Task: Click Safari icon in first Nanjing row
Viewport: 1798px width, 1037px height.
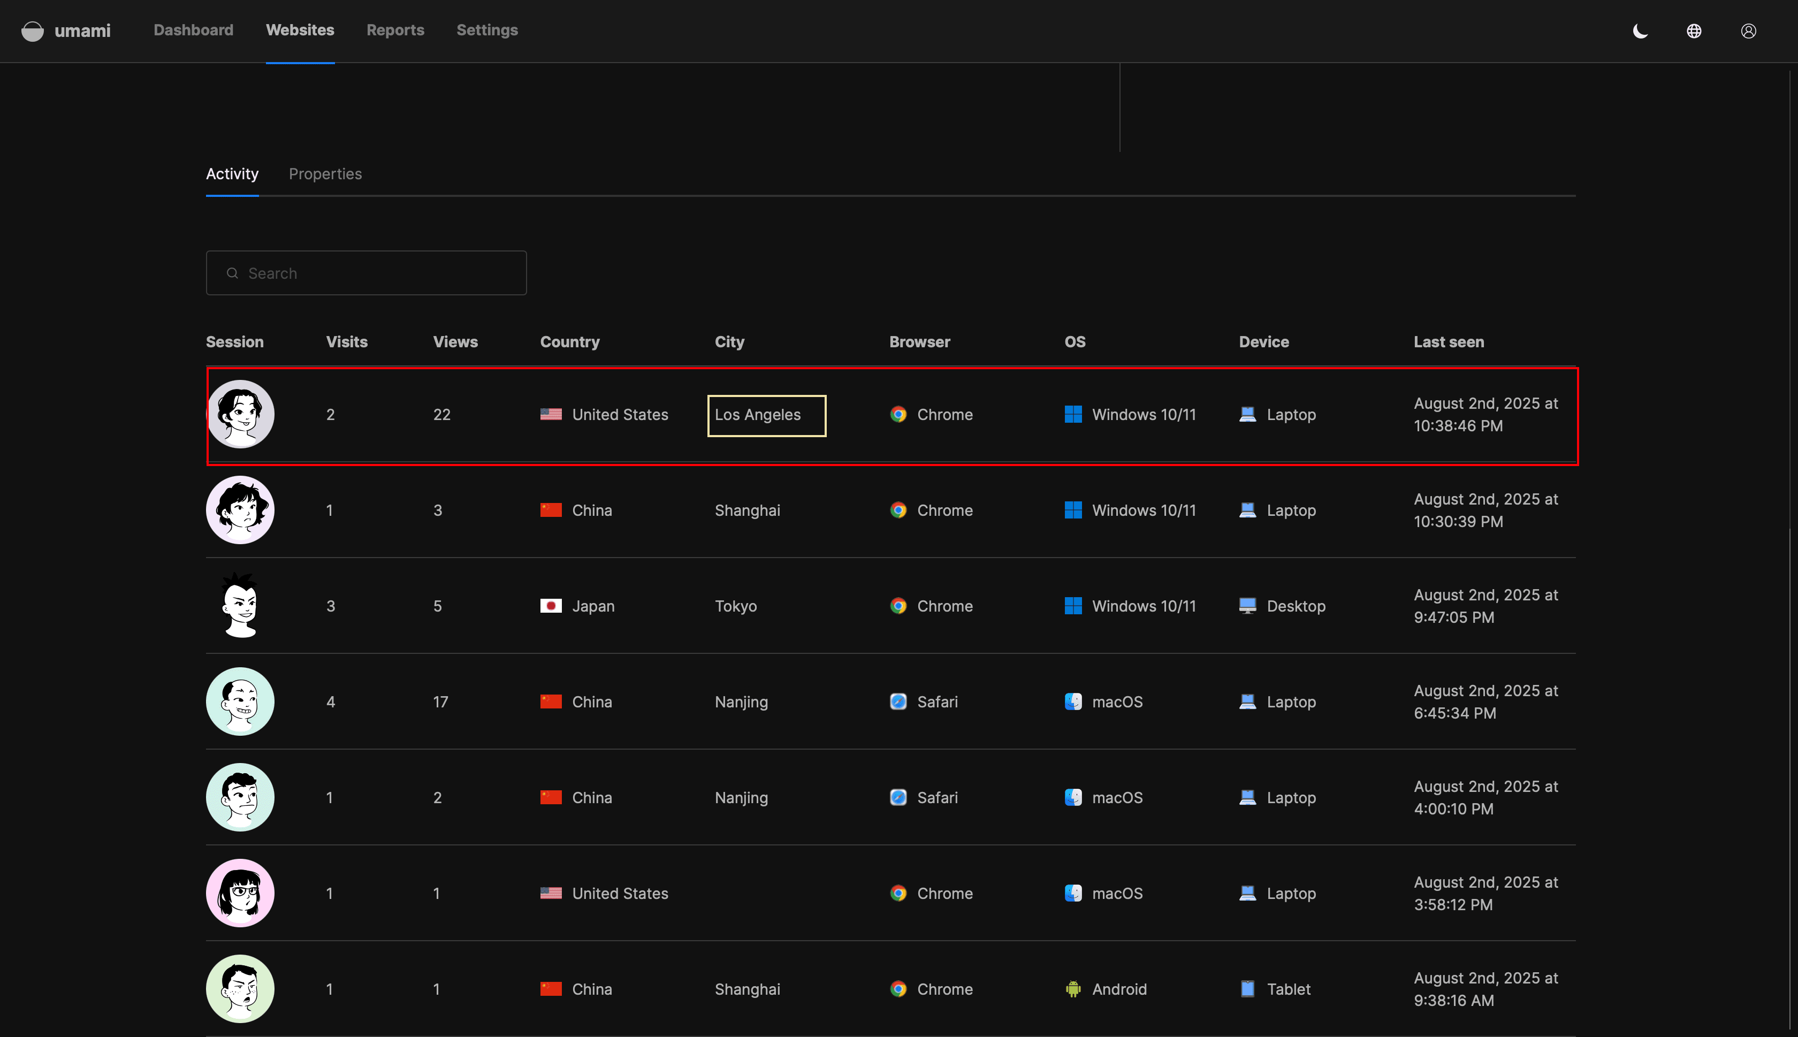Action: [x=898, y=701]
